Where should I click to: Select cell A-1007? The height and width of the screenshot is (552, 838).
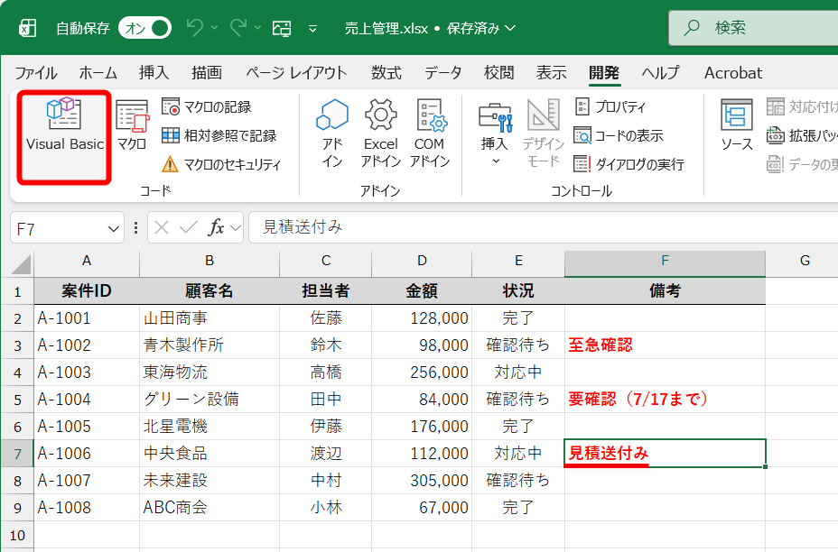point(87,481)
